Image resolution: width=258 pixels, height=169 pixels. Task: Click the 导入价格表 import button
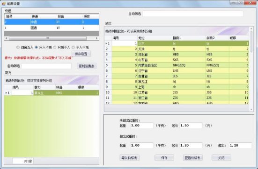tap(129, 158)
